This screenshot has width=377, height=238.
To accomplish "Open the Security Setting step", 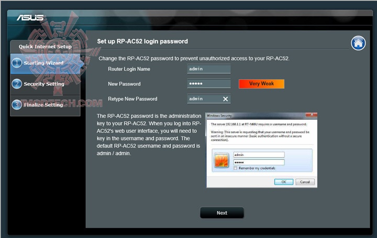I will (45, 84).
